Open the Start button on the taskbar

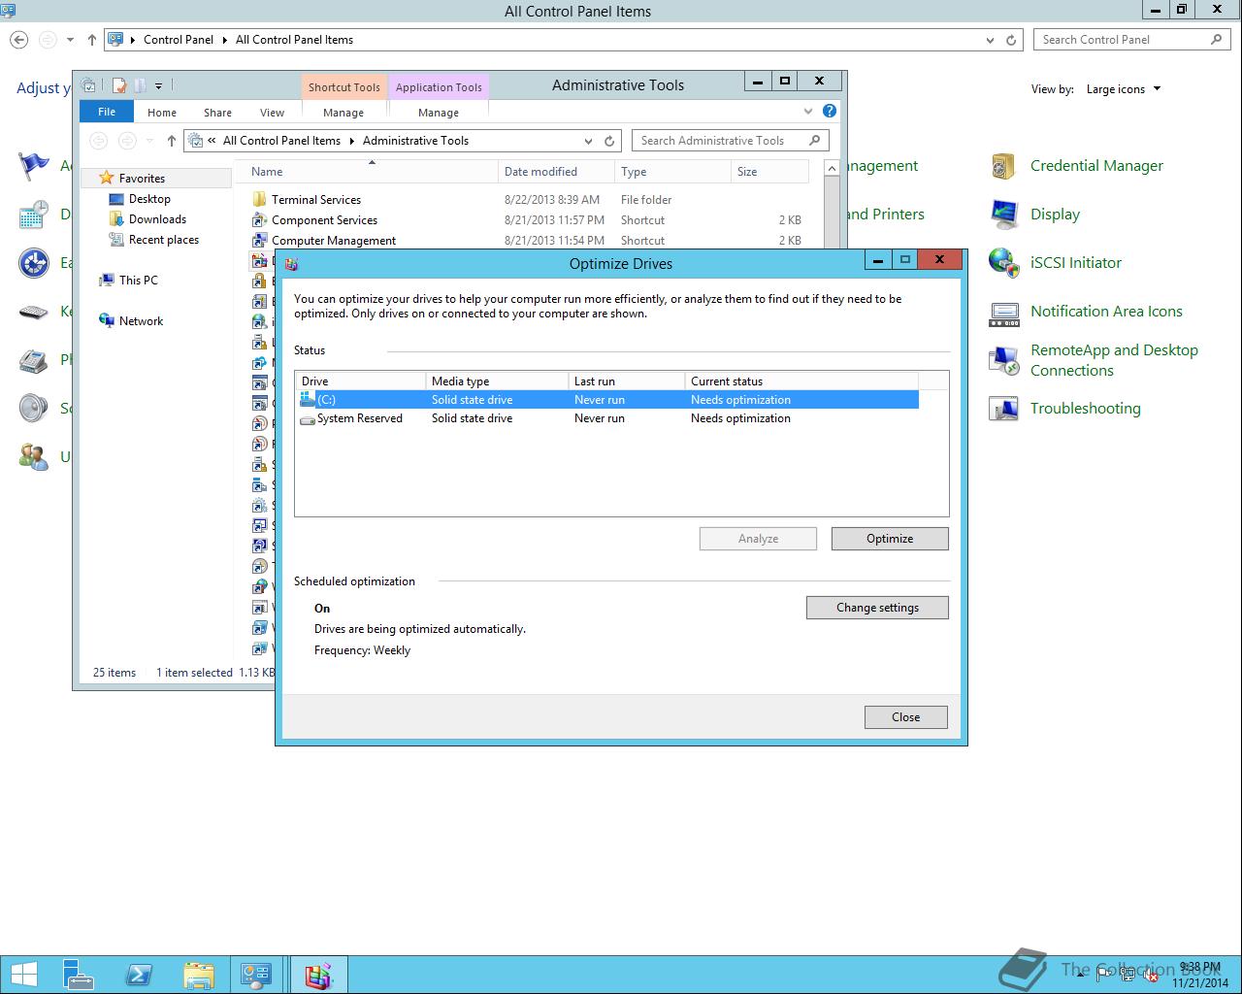23,975
